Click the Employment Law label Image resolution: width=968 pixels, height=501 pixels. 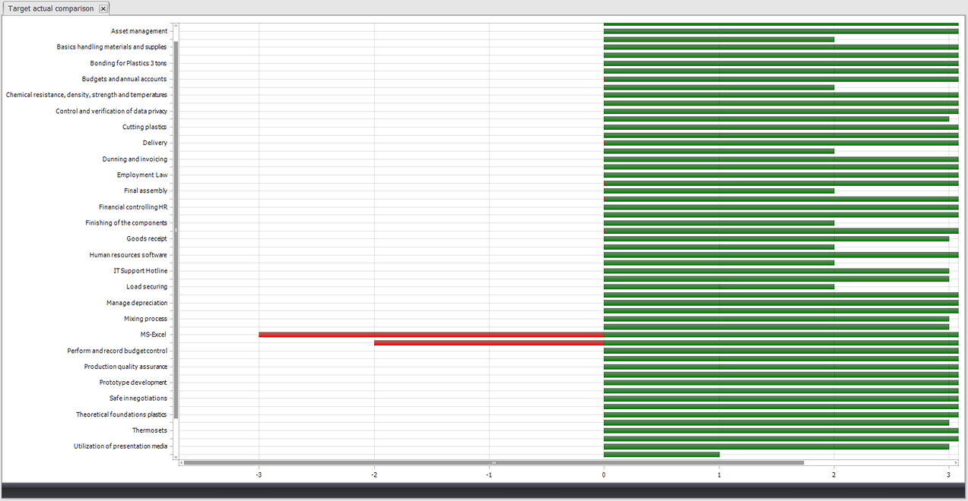click(142, 175)
